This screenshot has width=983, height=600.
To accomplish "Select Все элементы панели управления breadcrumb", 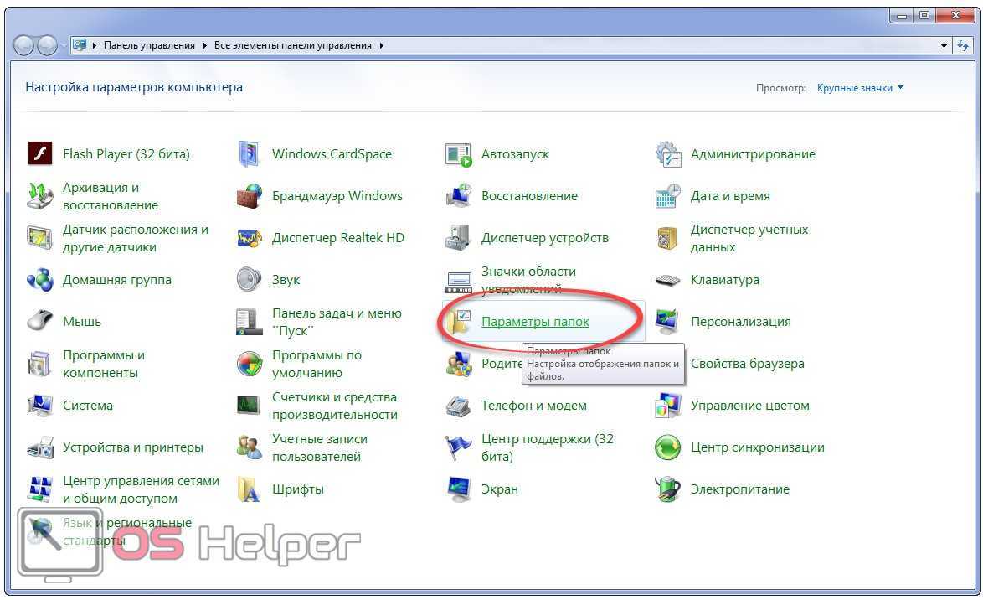I will [x=292, y=45].
